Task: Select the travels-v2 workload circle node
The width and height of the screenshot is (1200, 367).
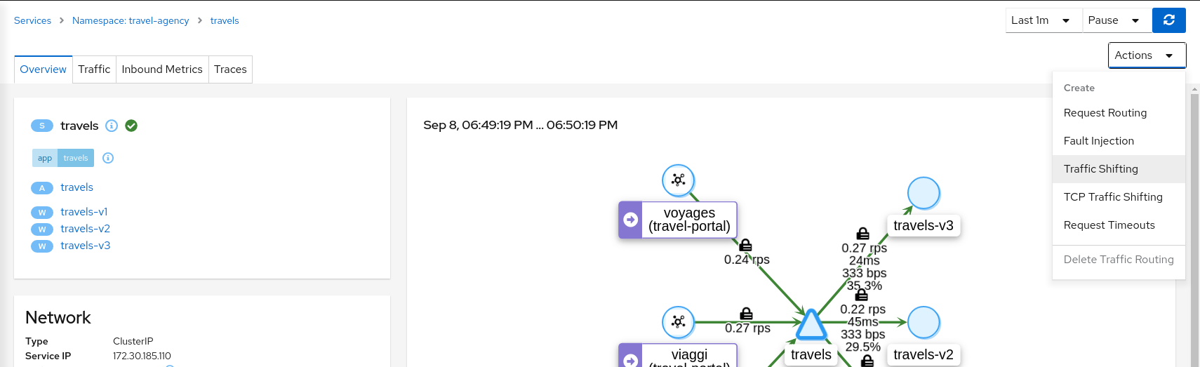Action: pyautogui.click(x=924, y=323)
